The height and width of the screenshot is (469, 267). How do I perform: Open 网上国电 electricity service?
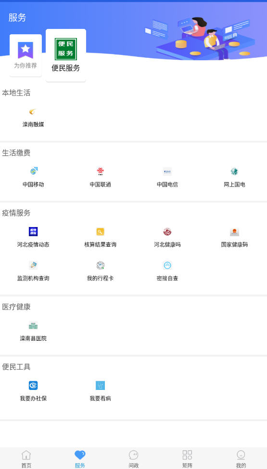coord(234,172)
